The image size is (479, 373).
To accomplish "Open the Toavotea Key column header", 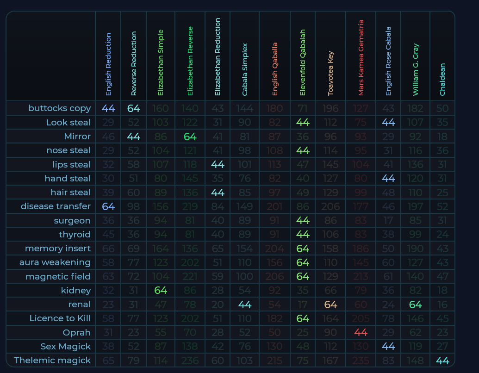I will [330, 73].
